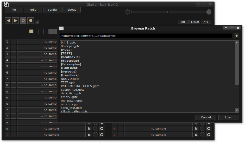Toggle the metronome icon
The width and height of the screenshot is (245, 143).
[x=37, y=22]
